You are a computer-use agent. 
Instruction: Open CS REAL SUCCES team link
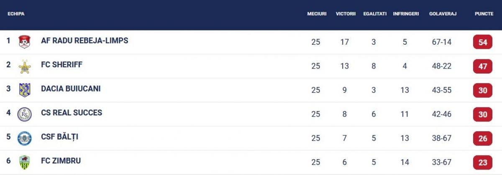point(72,113)
